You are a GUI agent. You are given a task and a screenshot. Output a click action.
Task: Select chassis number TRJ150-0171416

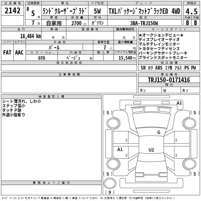pos(169,80)
